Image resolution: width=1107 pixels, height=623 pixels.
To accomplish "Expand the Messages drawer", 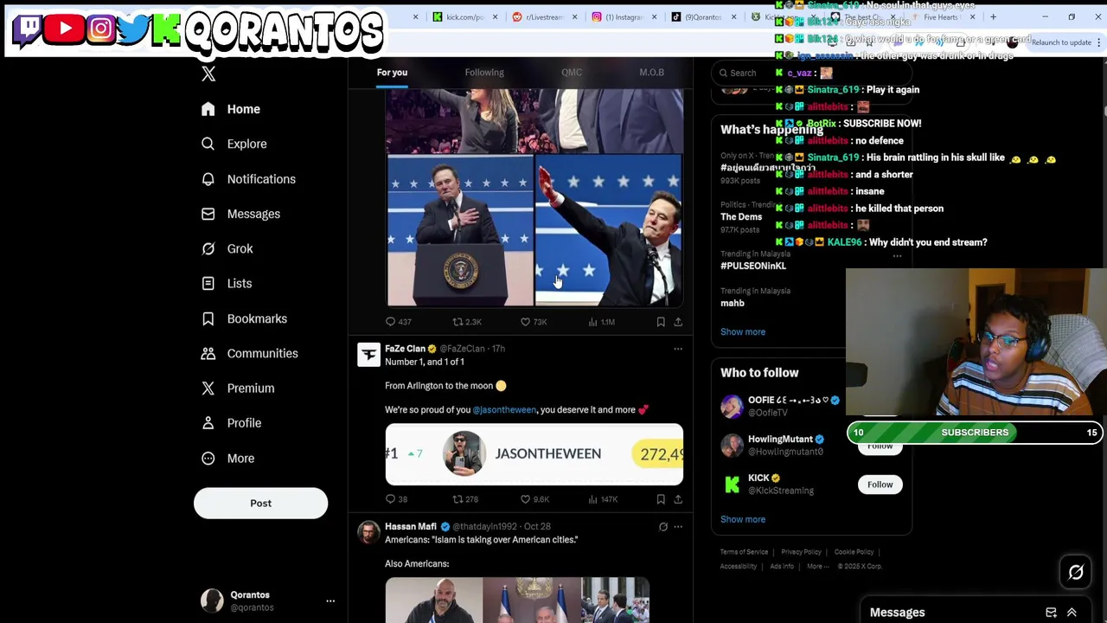I will click(x=1072, y=613).
